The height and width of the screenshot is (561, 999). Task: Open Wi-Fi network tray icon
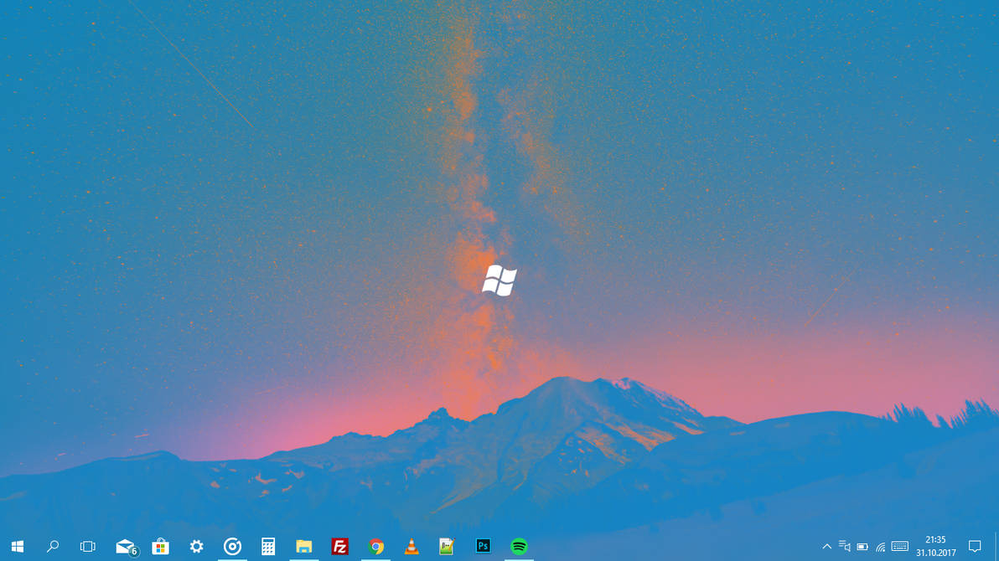pyautogui.click(x=881, y=547)
